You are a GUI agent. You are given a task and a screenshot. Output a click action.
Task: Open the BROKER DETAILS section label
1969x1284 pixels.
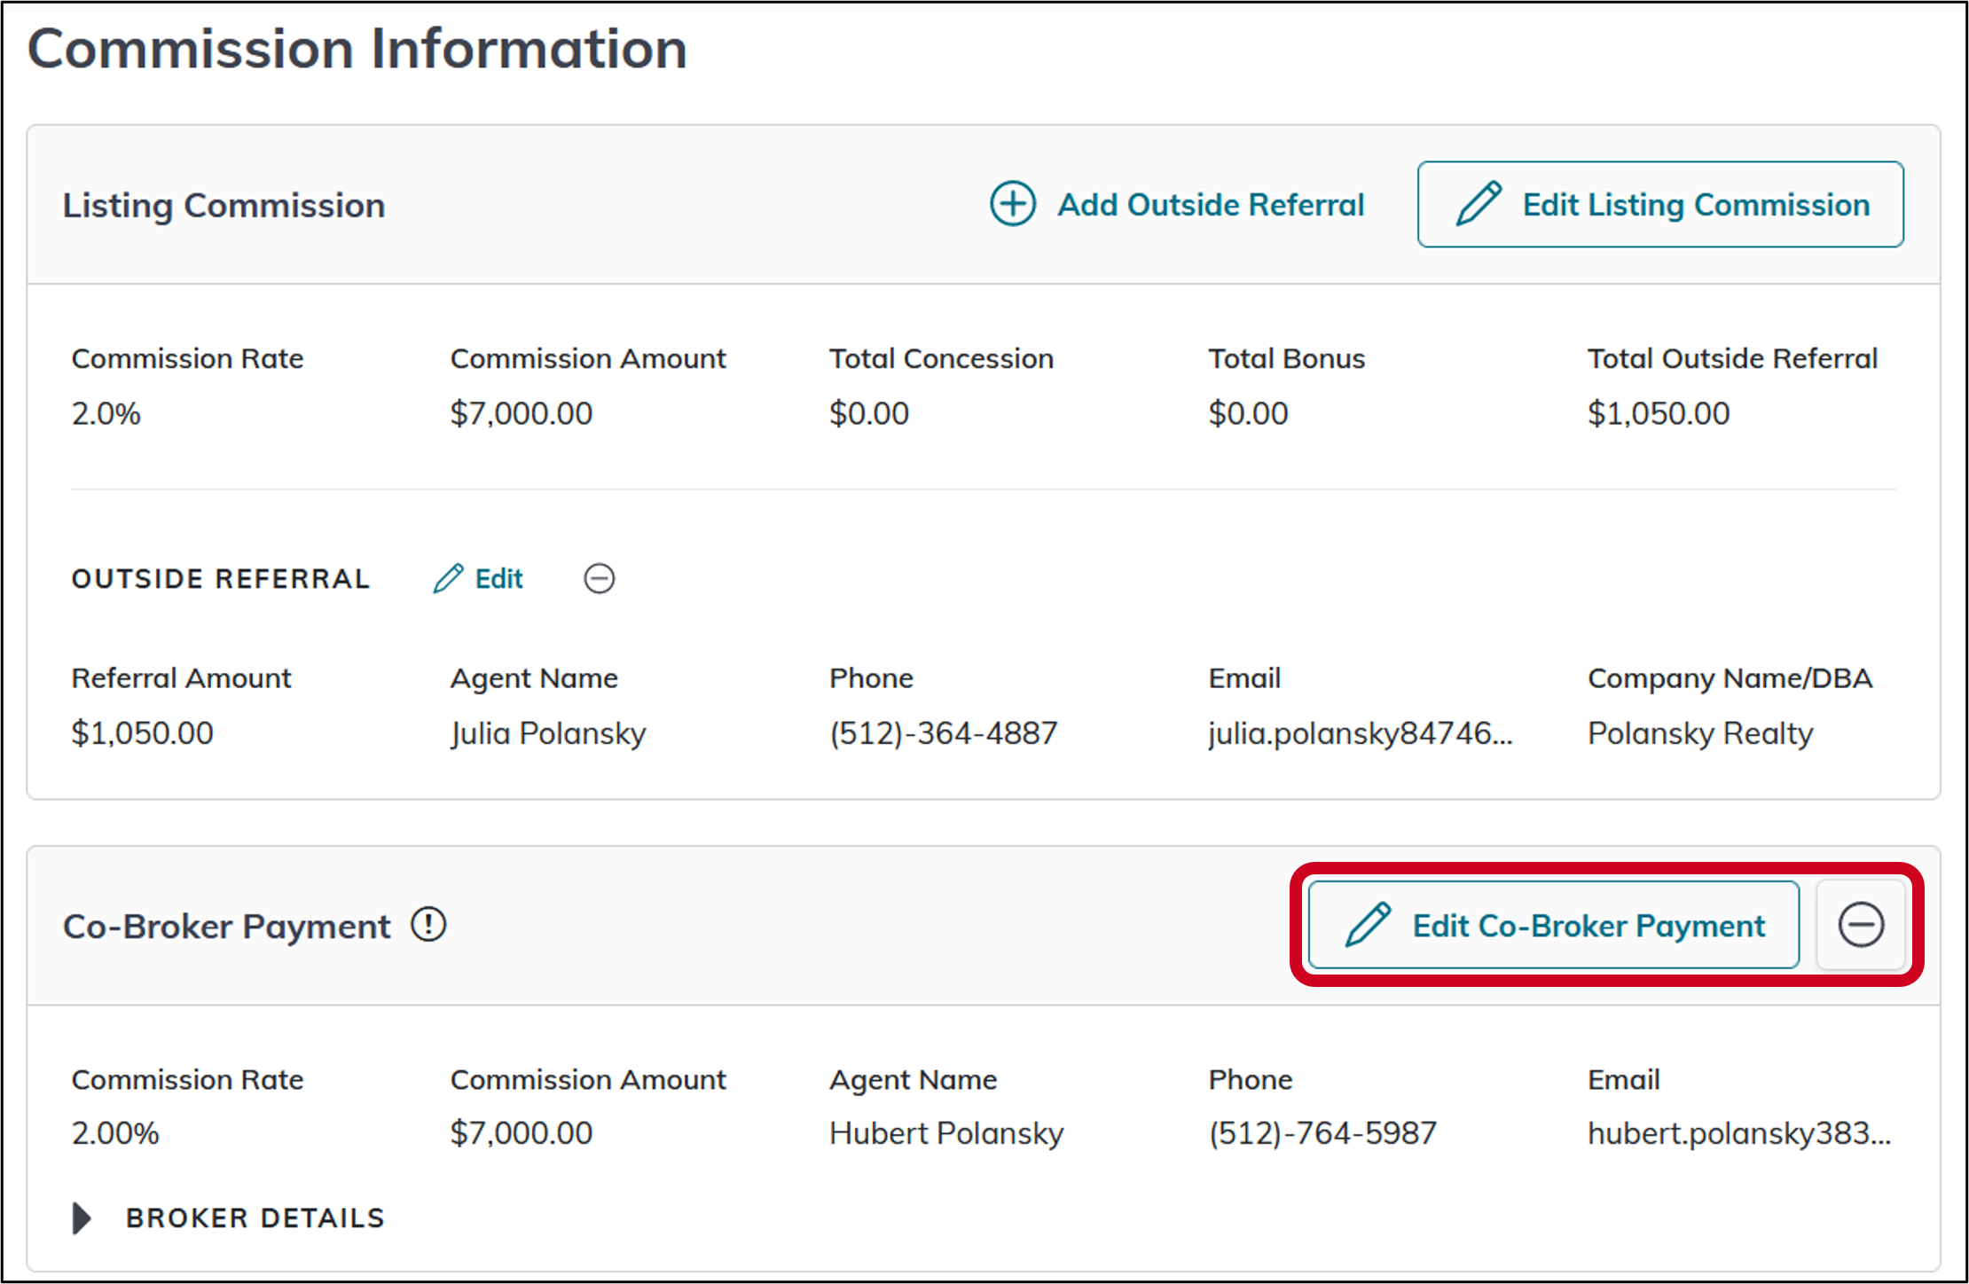click(x=255, y=1217)
